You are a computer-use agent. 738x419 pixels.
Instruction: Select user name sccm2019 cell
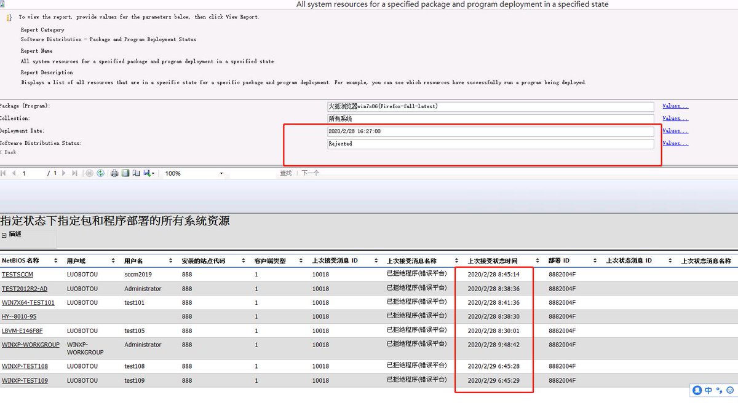tap(138, 275)
